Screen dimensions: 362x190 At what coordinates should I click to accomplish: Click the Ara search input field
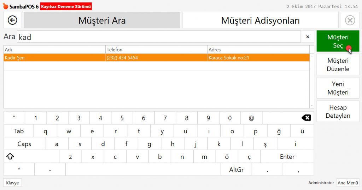[158, 37]
